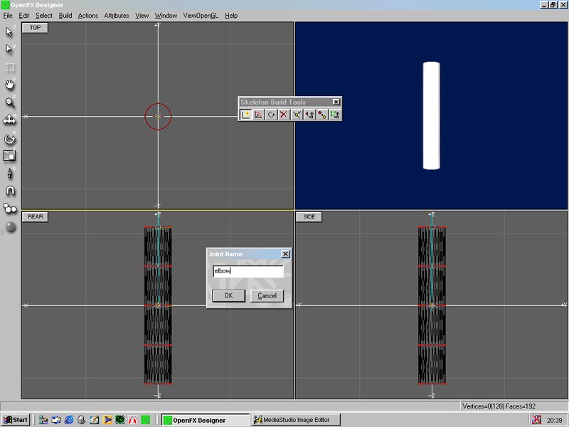This screenshot has height=427, width=569.
Task: Cancel the Joint Name dialog
Action: click(x=267, y=295)
